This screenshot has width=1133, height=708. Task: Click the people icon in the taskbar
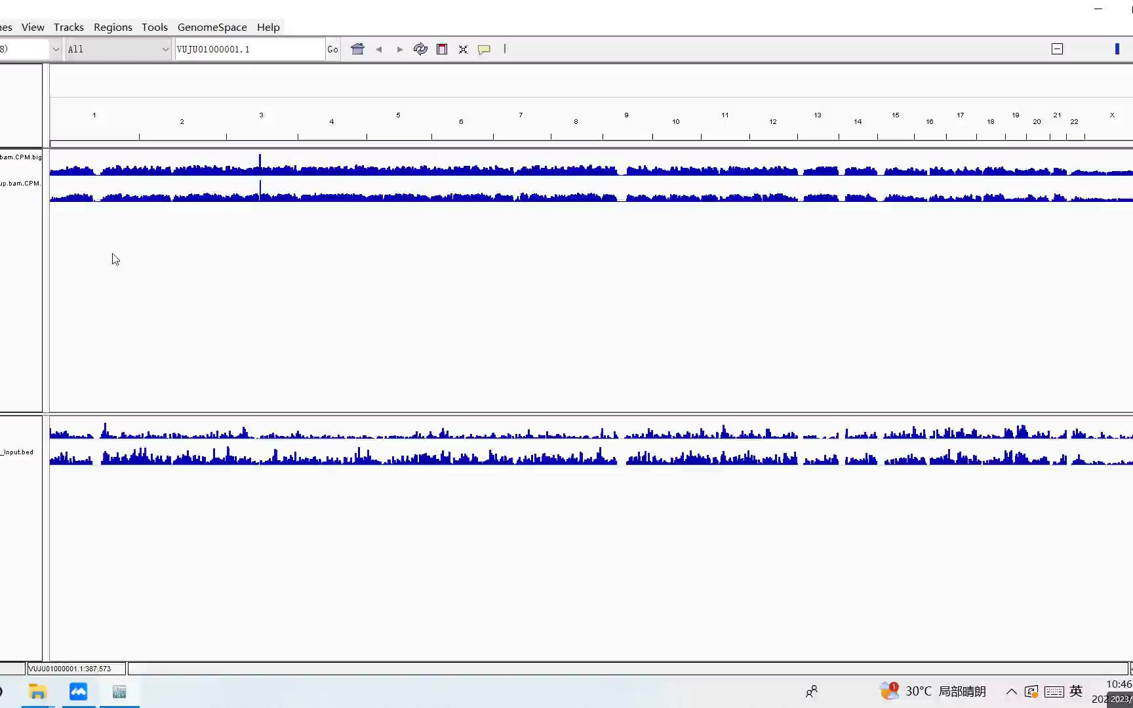[x=812, y=692]
